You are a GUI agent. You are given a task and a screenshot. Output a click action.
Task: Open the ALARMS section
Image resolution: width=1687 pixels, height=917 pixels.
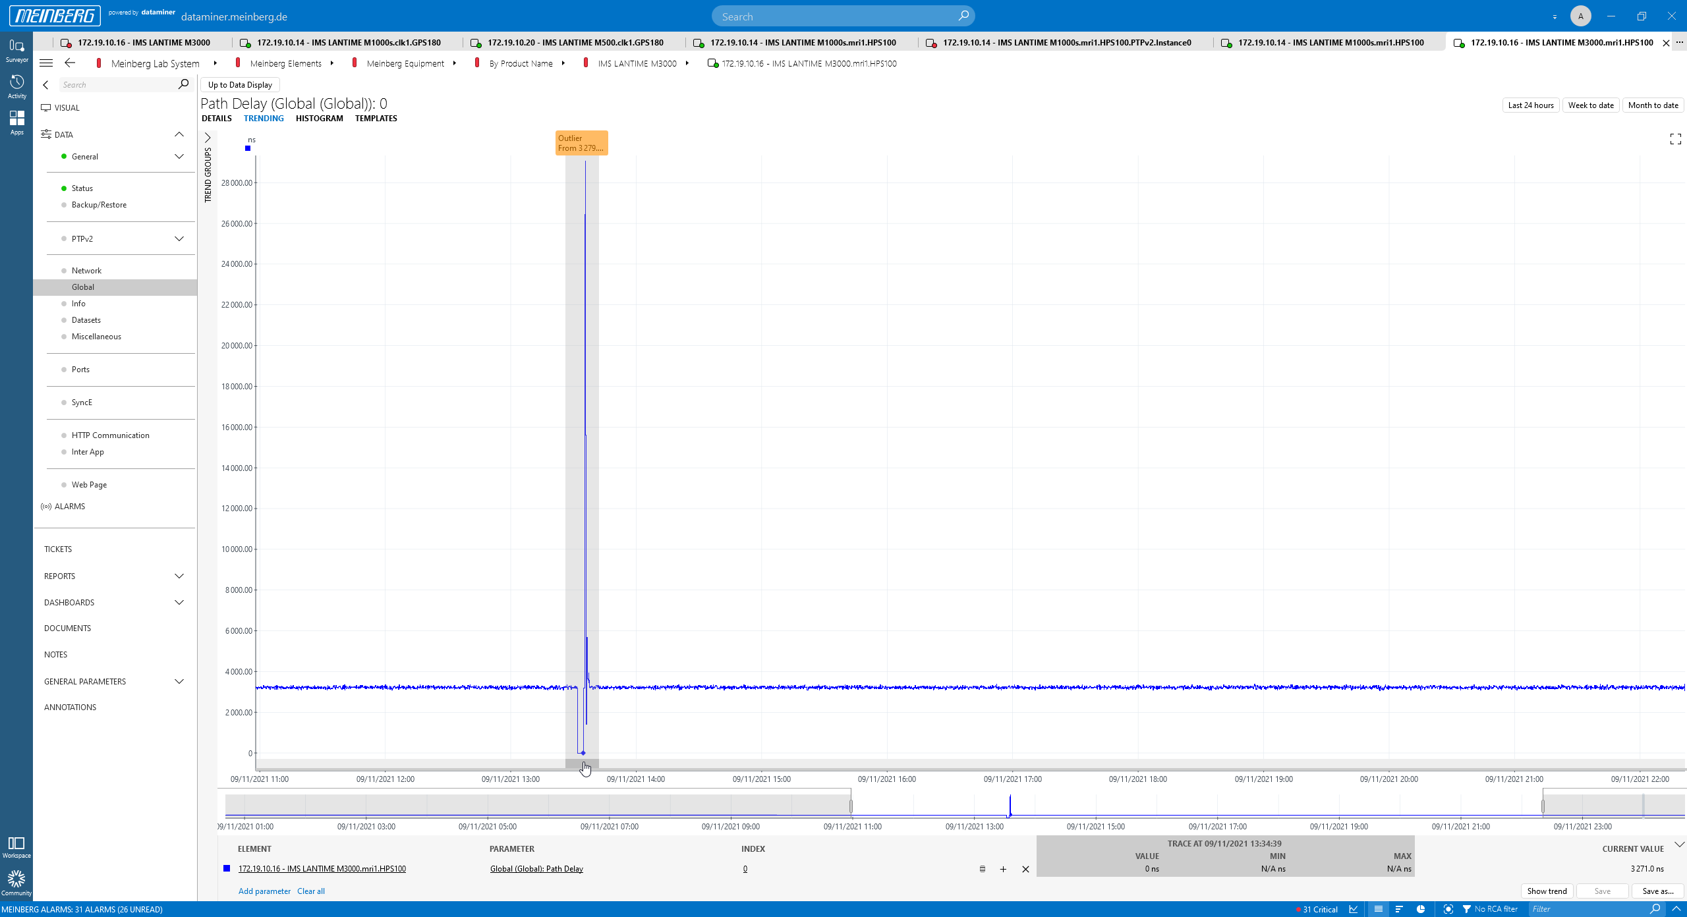point(69,507)
